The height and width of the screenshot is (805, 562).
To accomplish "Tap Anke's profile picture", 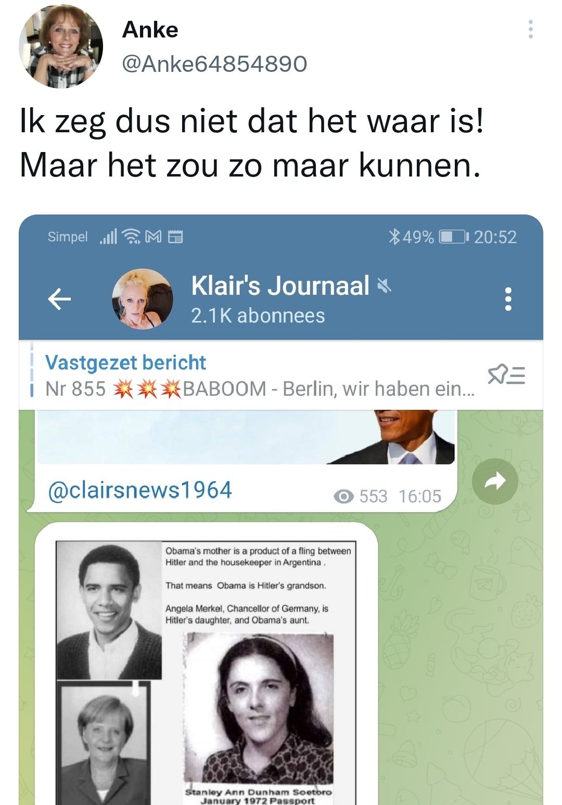I will pos(61,47).
